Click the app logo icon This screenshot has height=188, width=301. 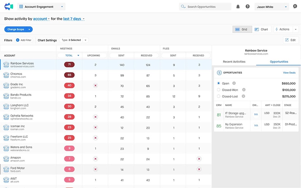click(9, 6)
